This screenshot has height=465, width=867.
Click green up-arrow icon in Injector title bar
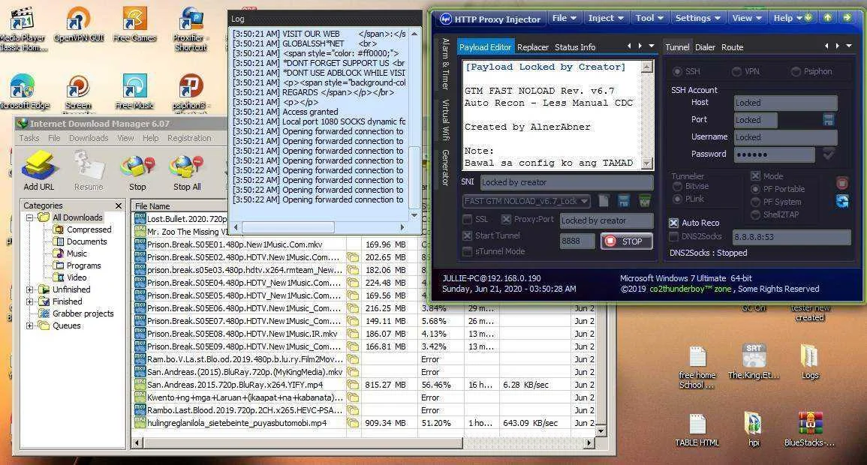click(x=827, y=18)
